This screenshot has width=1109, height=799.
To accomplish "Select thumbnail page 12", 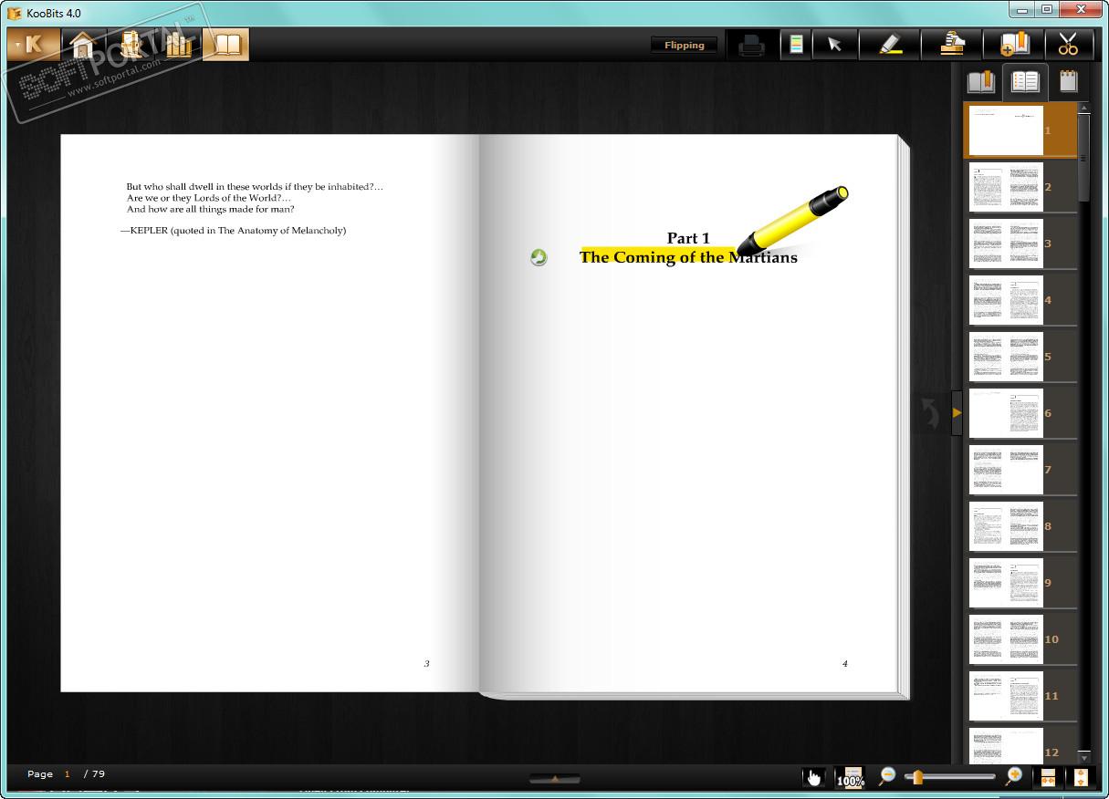I will pyautogui.click(x=1020, y=746).
